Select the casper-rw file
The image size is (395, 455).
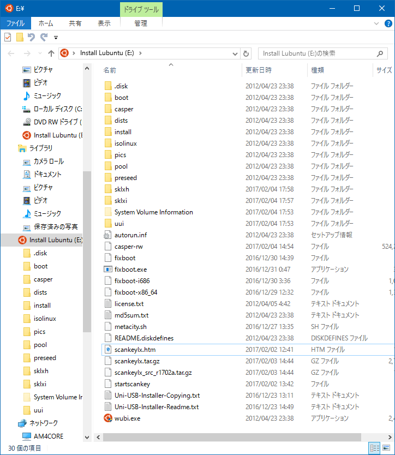coord(129,247)
